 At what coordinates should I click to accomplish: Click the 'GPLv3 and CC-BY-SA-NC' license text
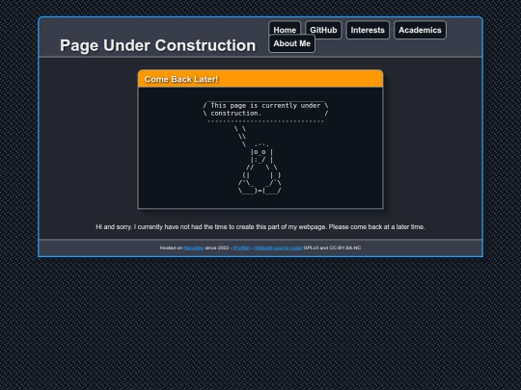pyautogui.click(x=332, y=247)
